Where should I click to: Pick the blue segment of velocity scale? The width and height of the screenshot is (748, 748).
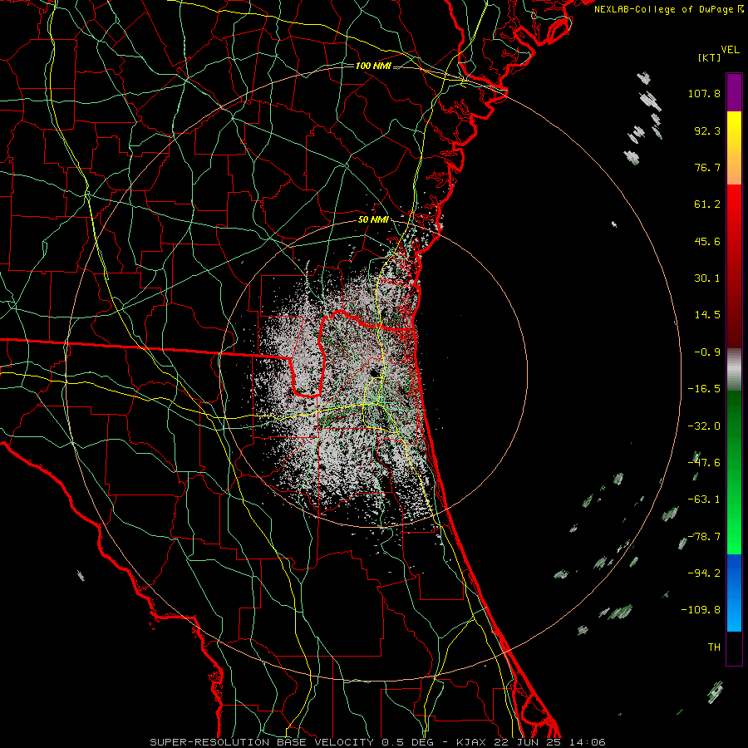tap(734, 593)
